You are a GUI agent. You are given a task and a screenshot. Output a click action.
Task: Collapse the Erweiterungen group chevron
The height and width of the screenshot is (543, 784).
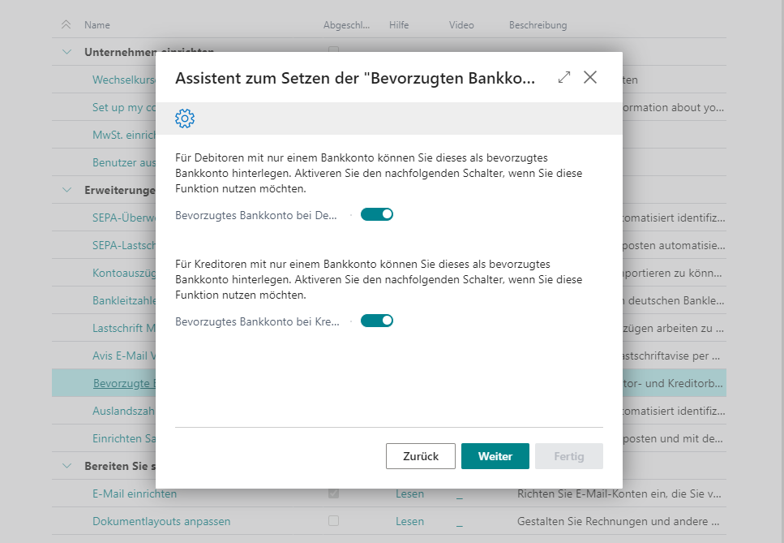[x=66, y=190]
